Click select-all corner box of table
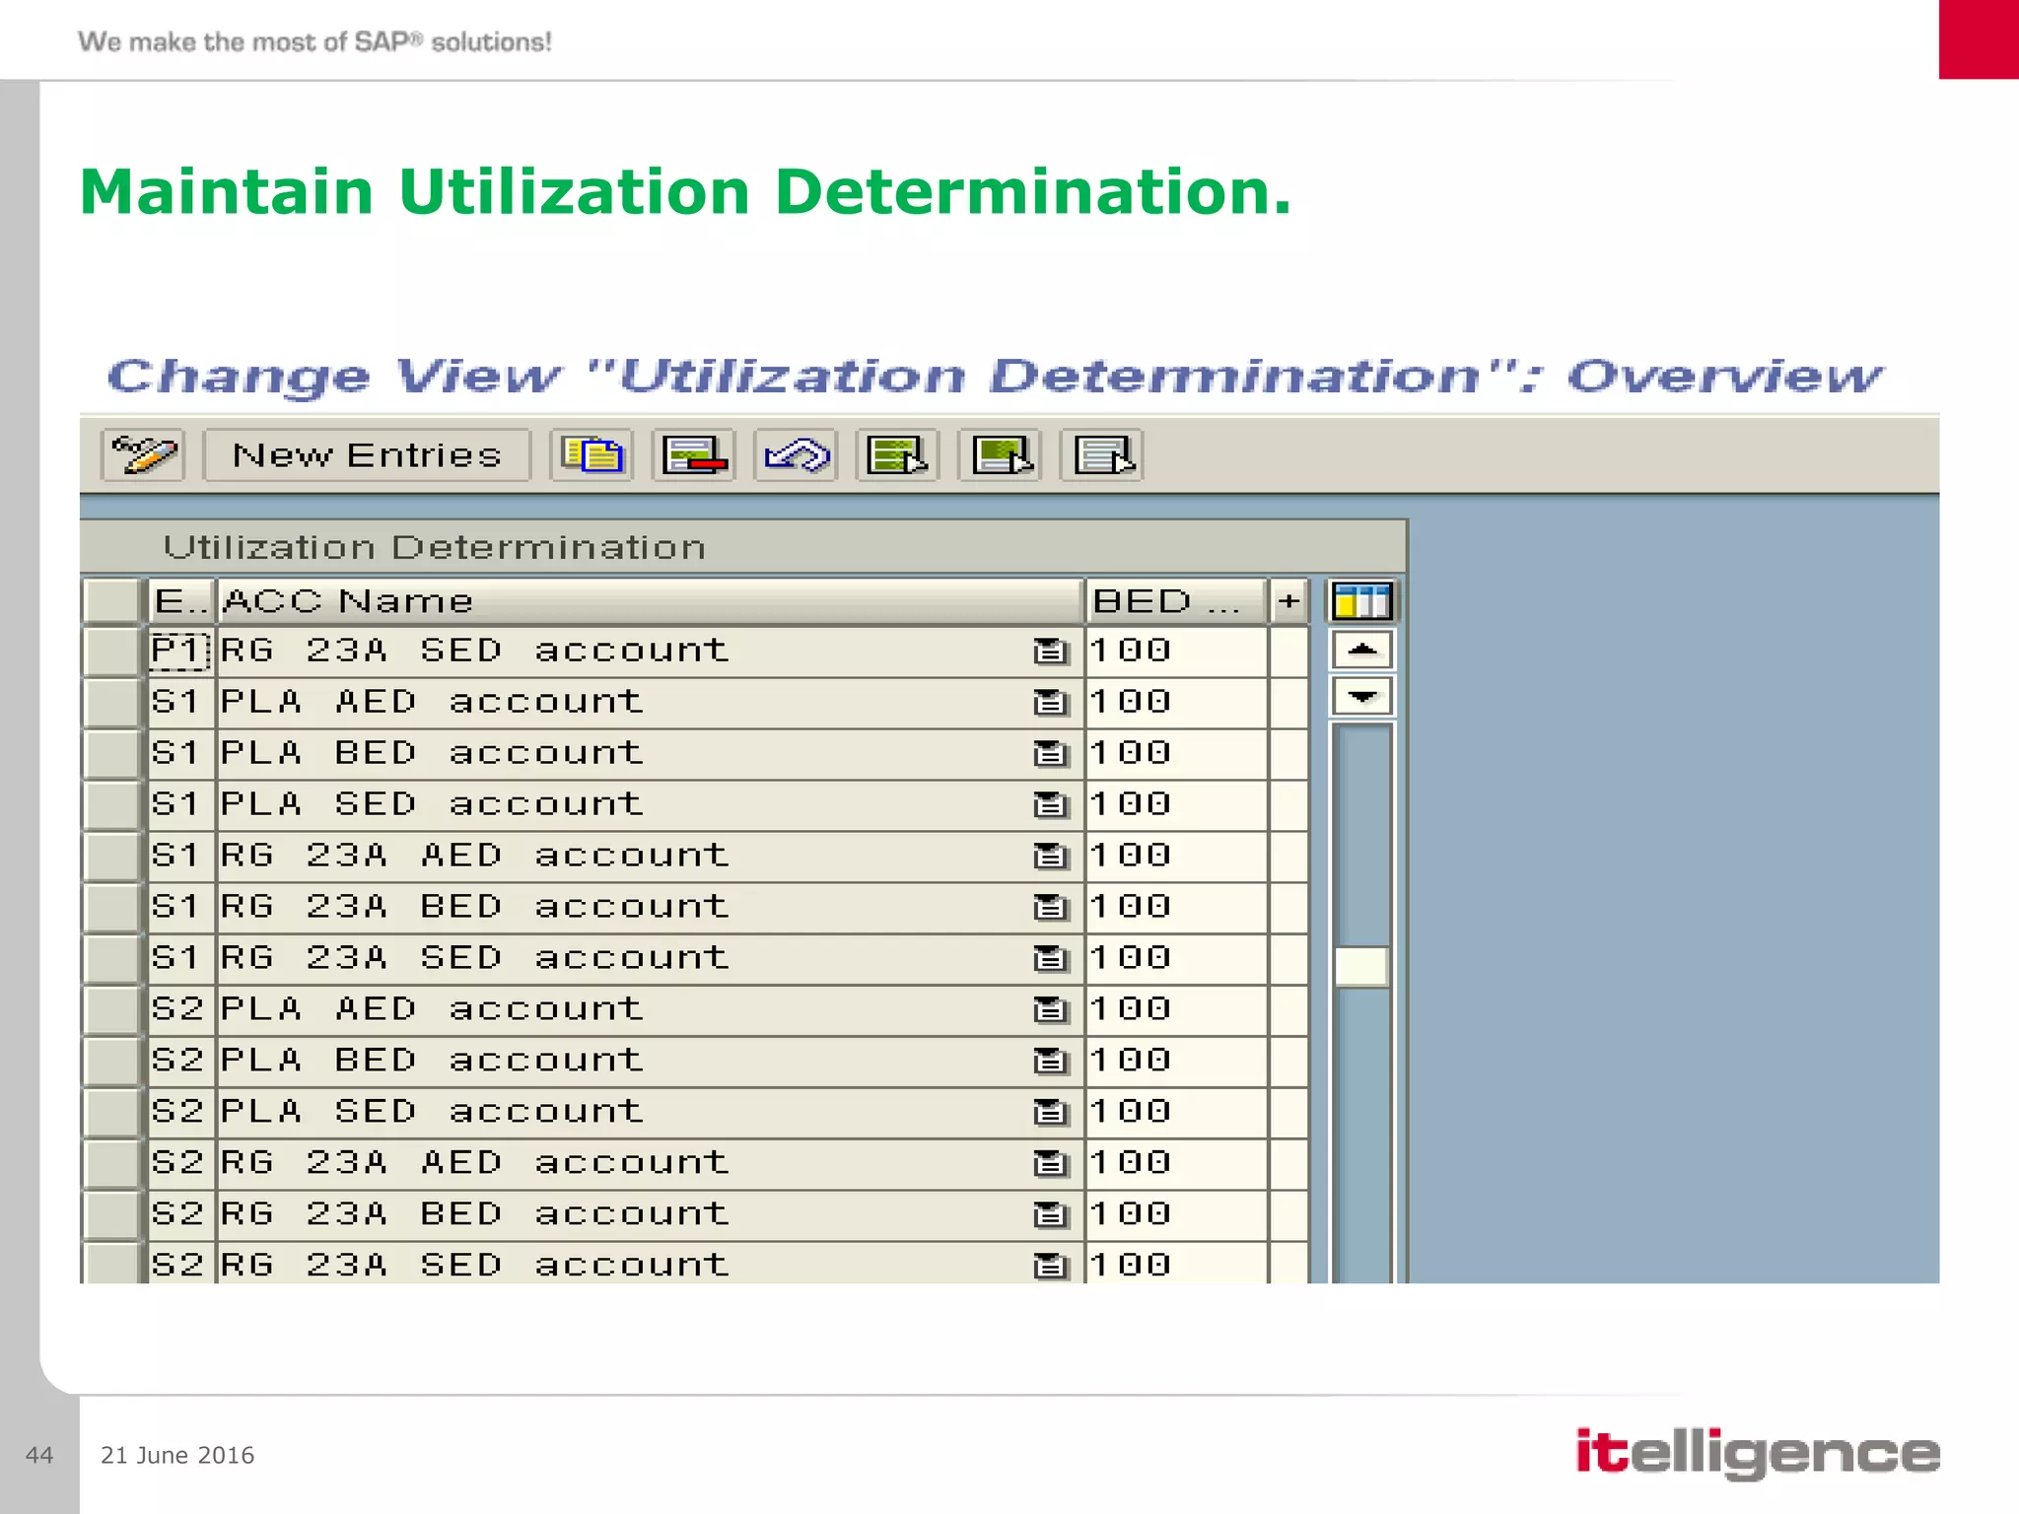The width and height of the screenshot is (2019, 1514). tap(111, 600)
